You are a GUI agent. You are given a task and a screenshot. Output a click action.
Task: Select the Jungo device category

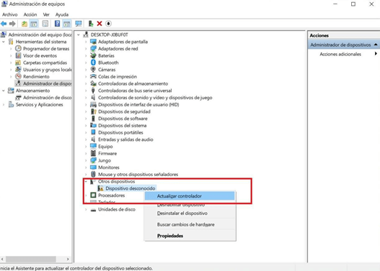tap(105, 160)
